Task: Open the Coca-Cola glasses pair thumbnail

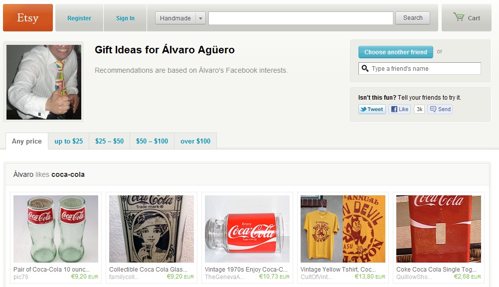Action: (56, 229)
